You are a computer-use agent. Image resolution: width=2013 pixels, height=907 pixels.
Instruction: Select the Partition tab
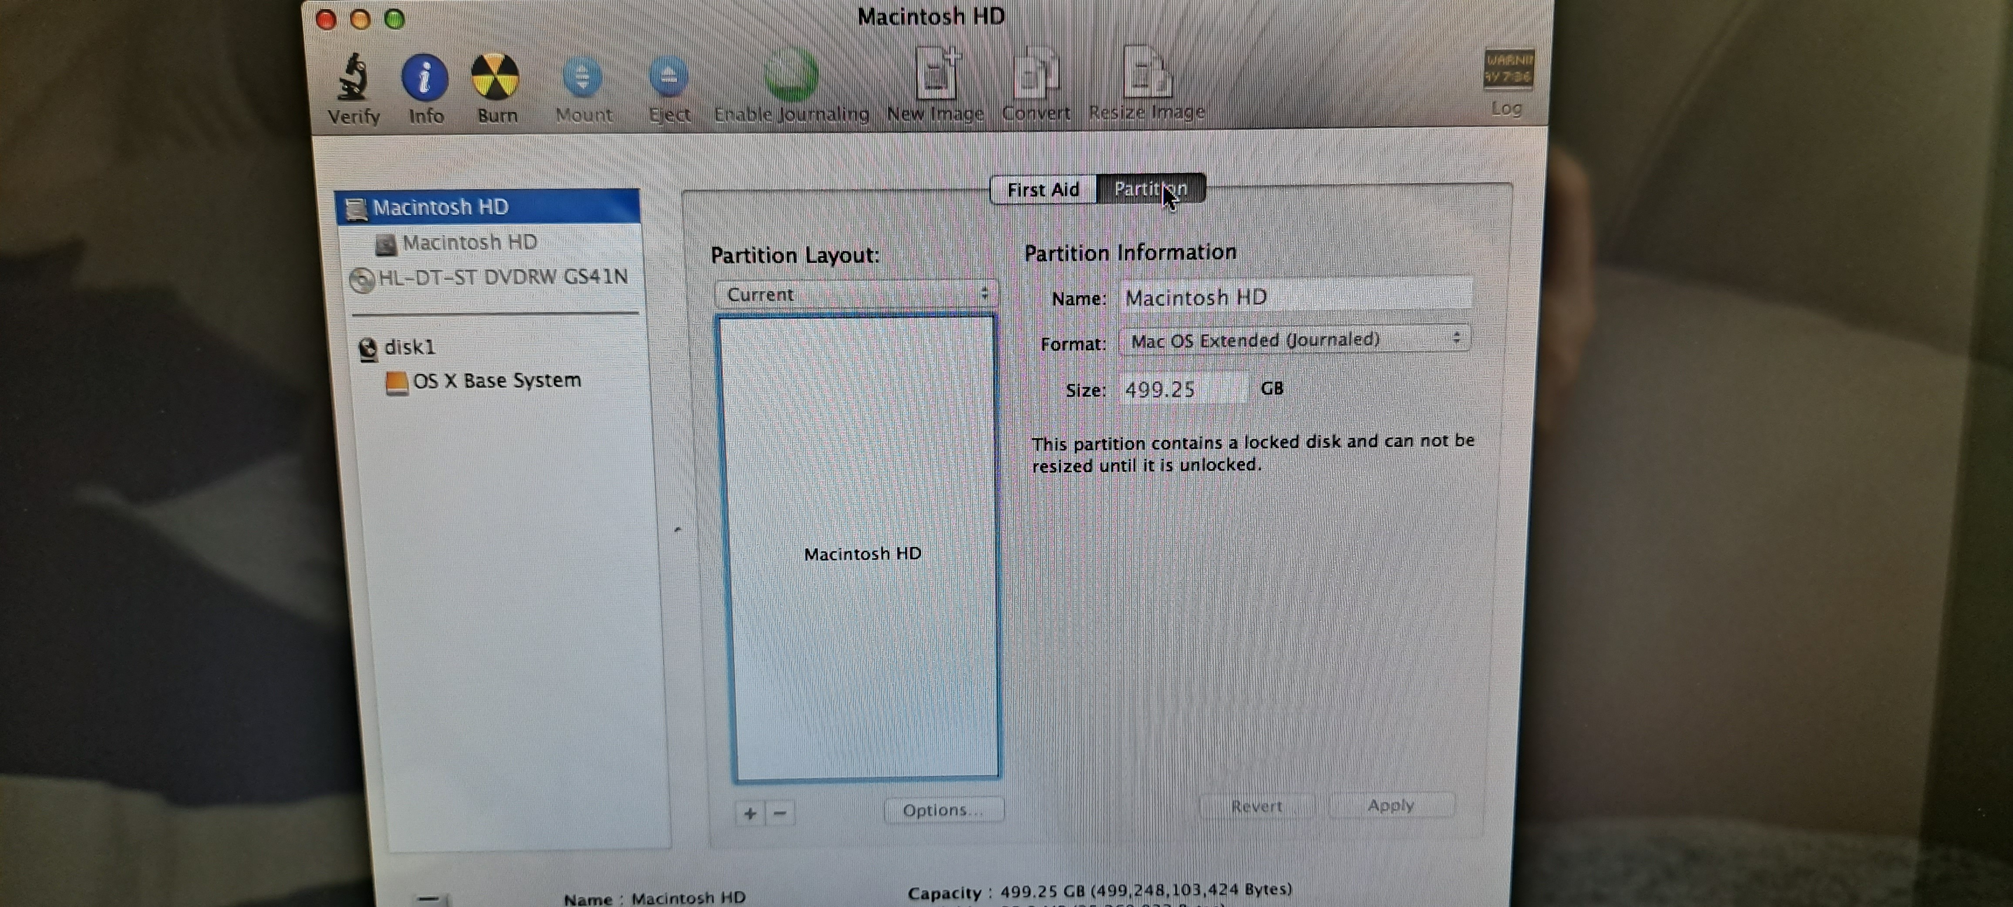1150,190
